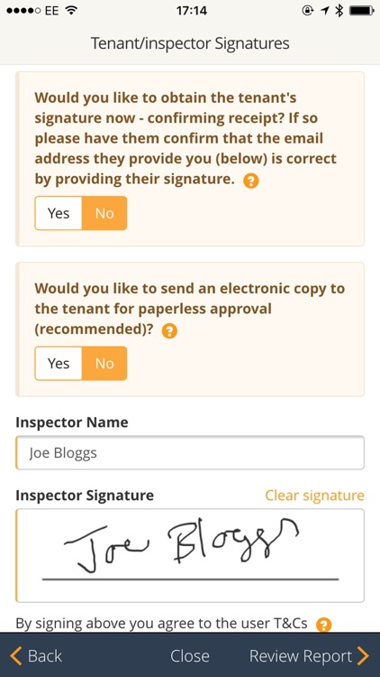Image resolution: width=380 pixels, height=677 pixels.
Task: Clear the inspector signature
Action: (314, 496)
